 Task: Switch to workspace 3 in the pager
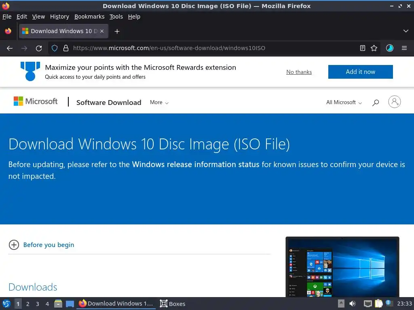38,304
